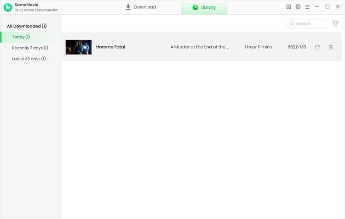Click the SameMovie green logo icon
The width and height of the screenshot is (345, 219).
click(8, 7)
